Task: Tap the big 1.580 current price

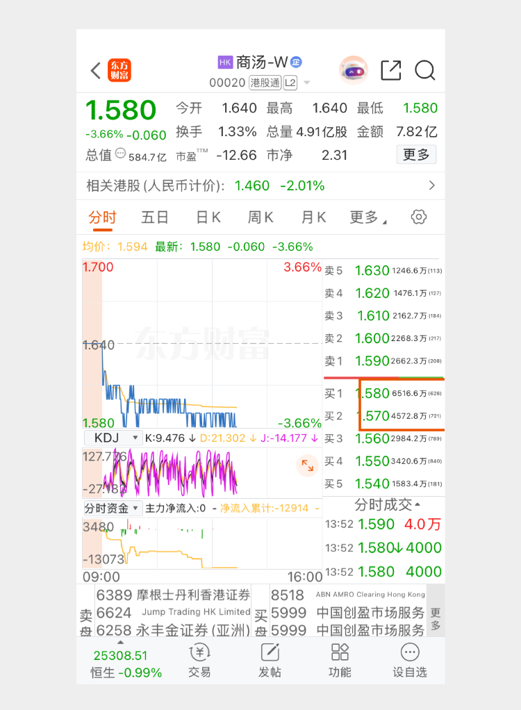Action: click(121, 110)
